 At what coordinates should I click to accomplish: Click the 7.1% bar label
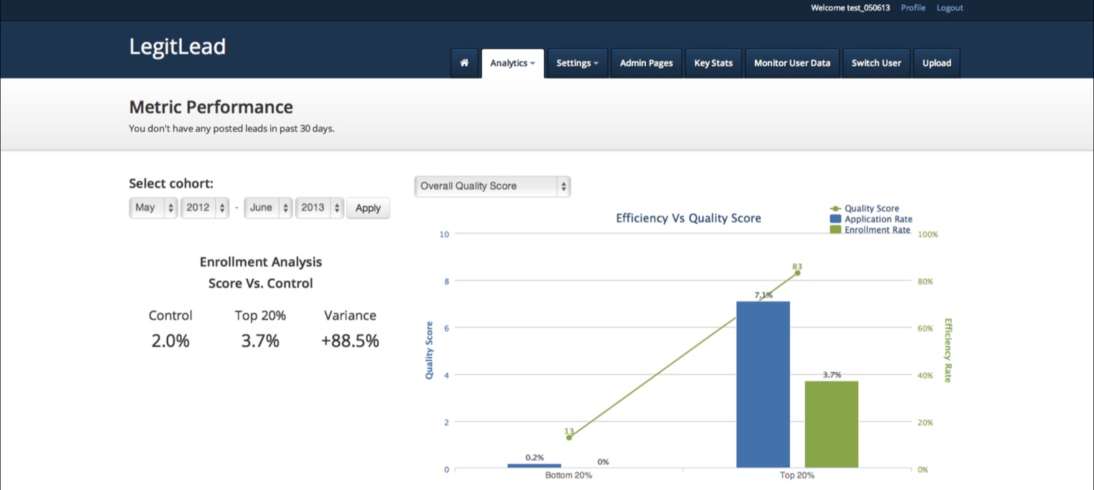[763, 295]
